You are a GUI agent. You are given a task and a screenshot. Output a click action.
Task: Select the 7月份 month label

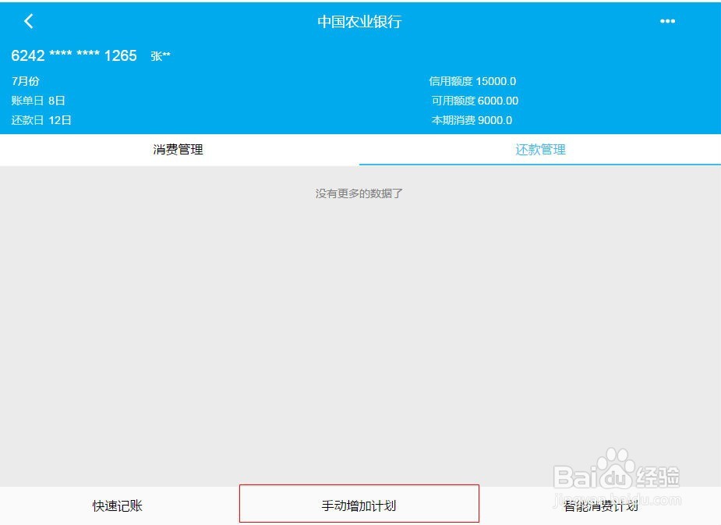pos(25,81)
